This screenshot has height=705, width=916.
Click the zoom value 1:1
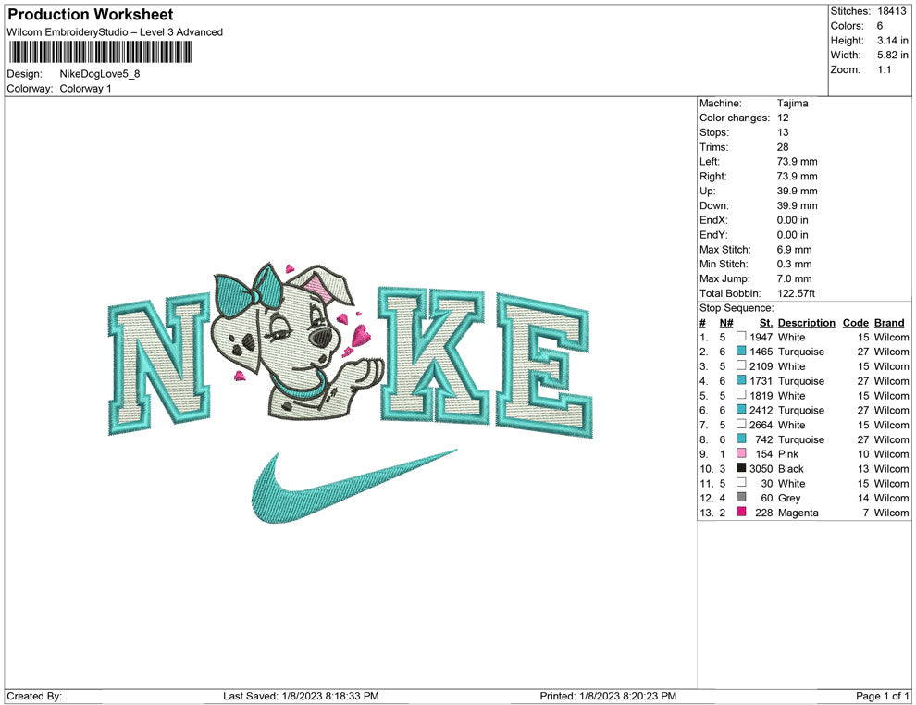coord(885,69)
